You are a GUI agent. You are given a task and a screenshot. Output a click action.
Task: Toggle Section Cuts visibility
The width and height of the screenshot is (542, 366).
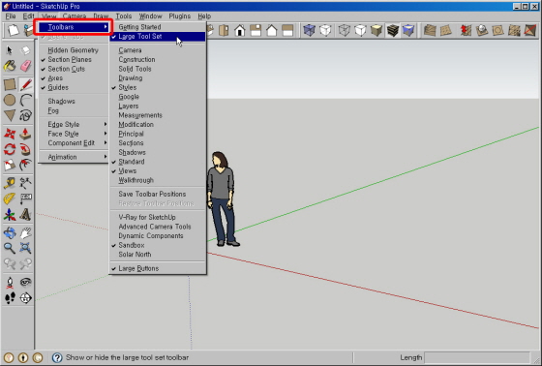[74, 69]
